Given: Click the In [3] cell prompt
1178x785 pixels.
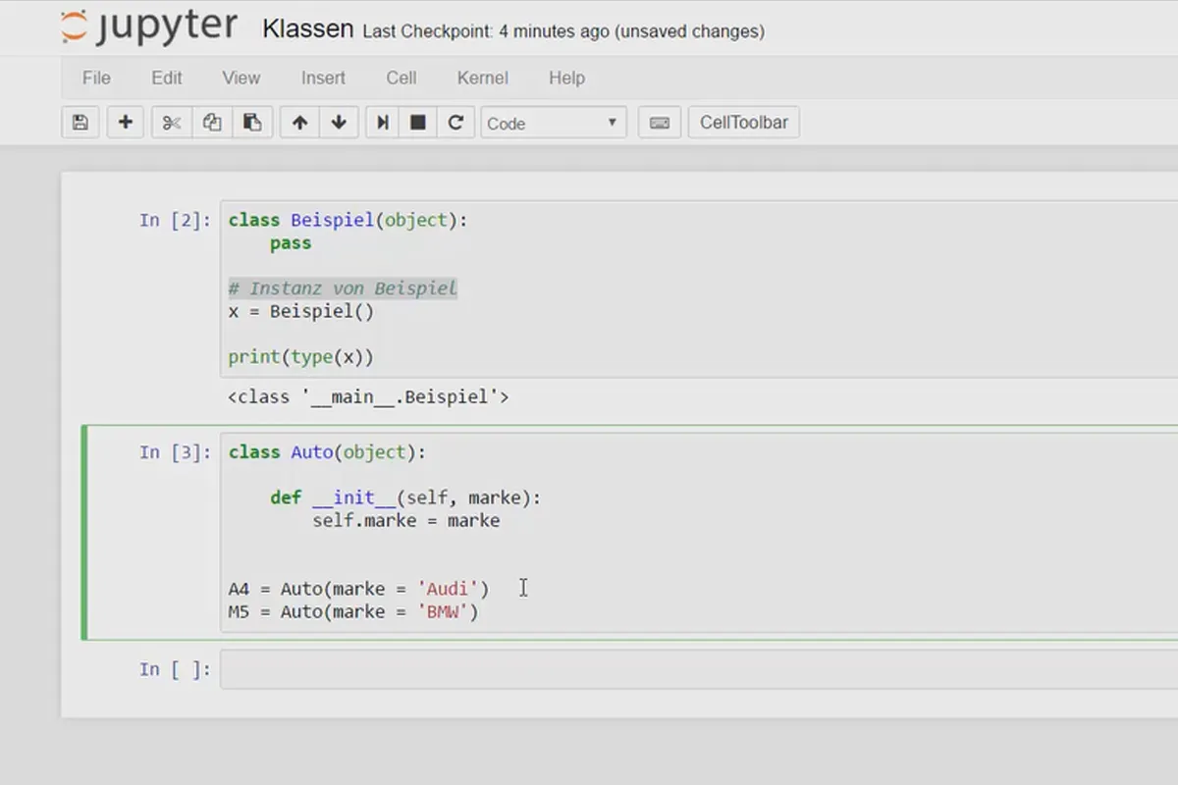Looking at the screenshot, I should (175, 452).
